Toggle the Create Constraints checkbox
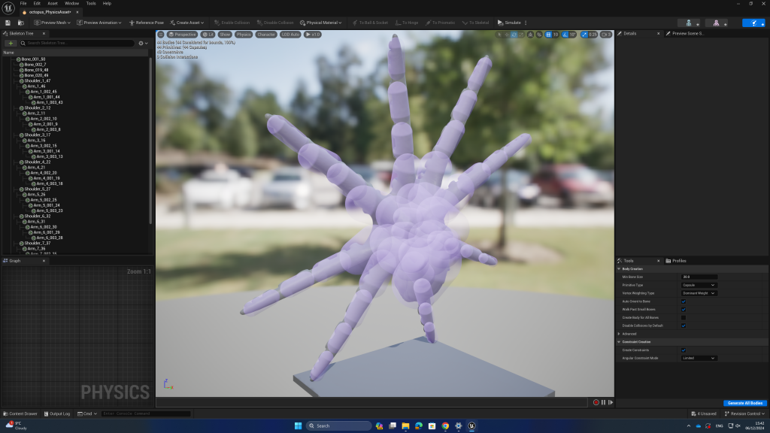 click(683, 350)
